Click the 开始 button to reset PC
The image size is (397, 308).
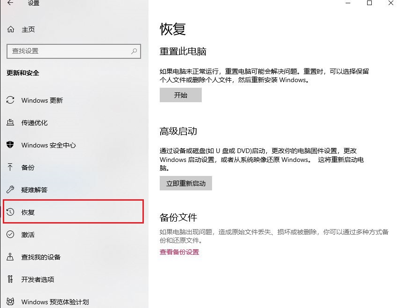181,95
